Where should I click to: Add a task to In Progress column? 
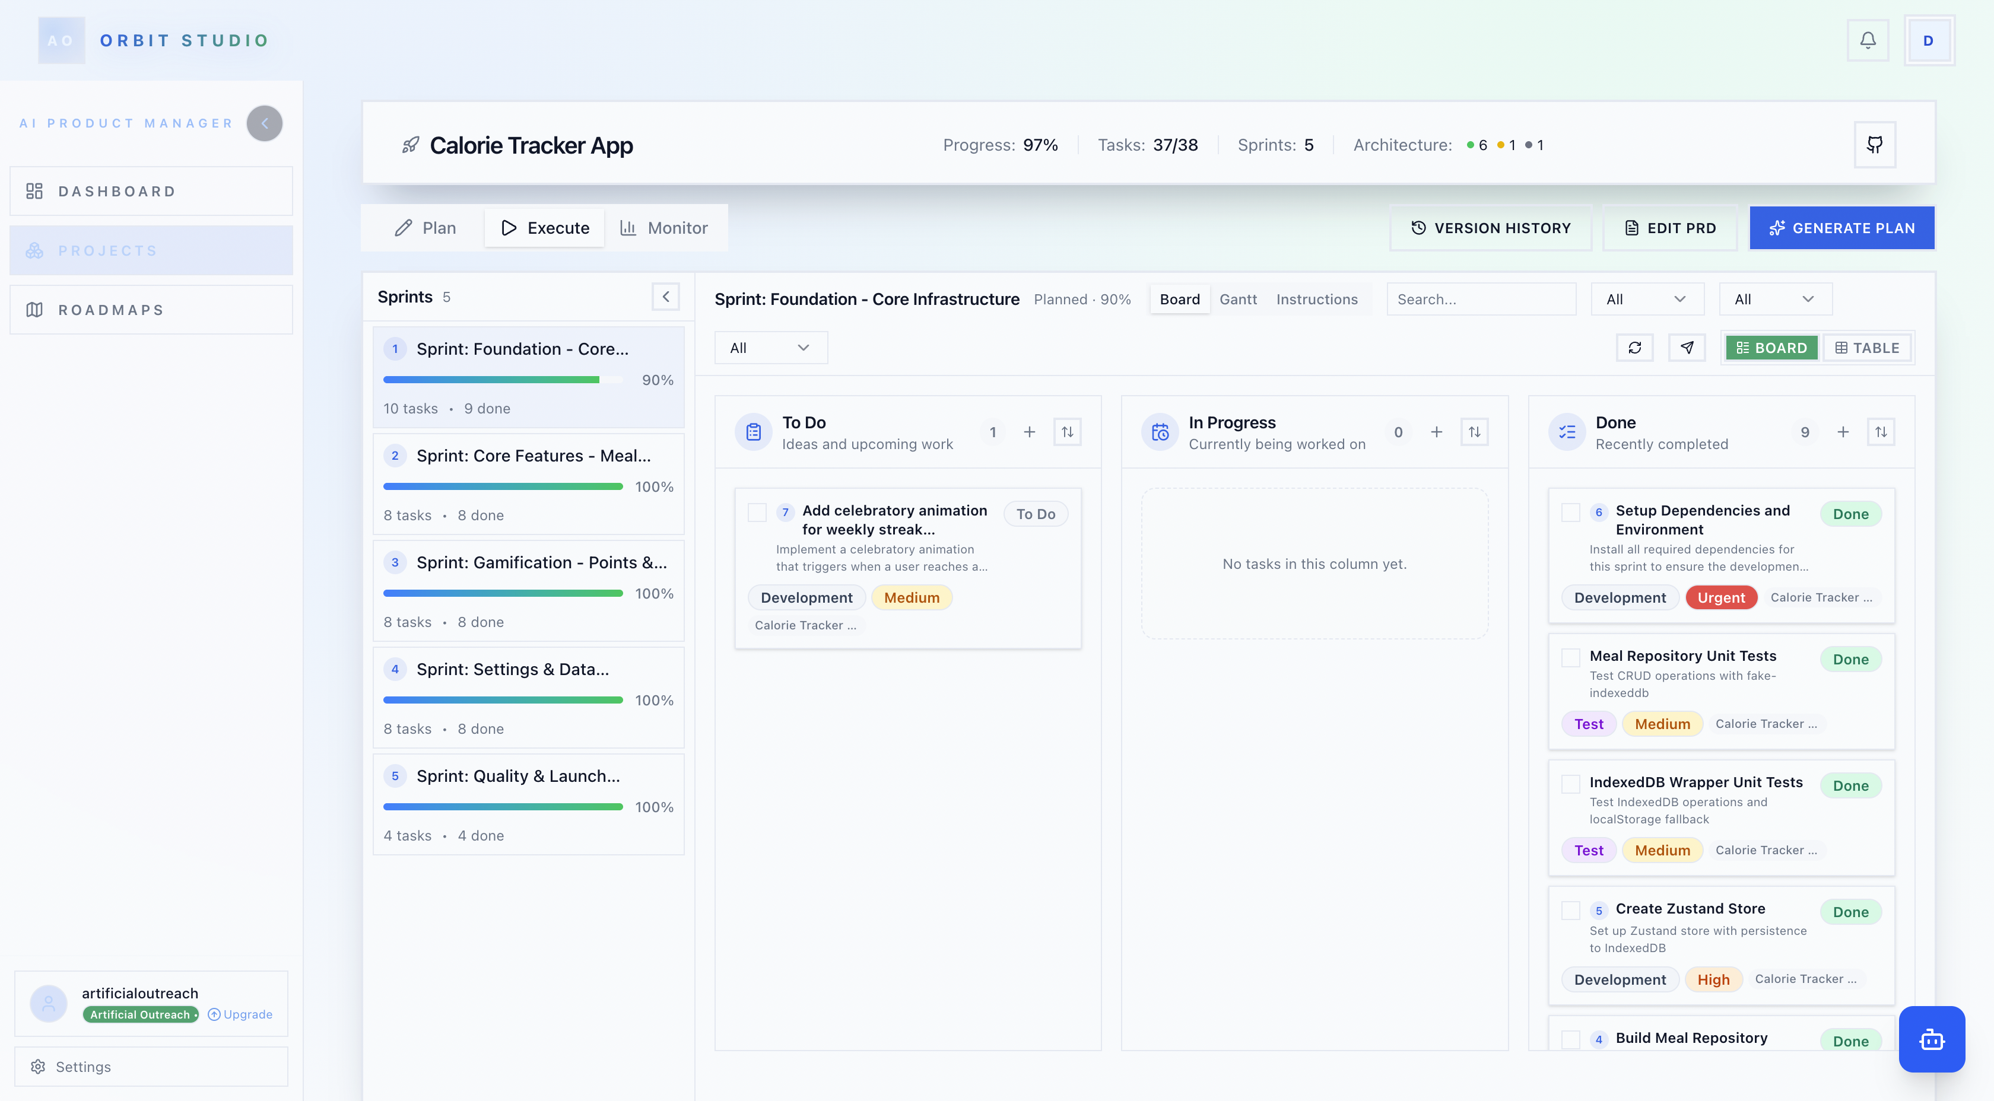click(x=1436, y=432)
